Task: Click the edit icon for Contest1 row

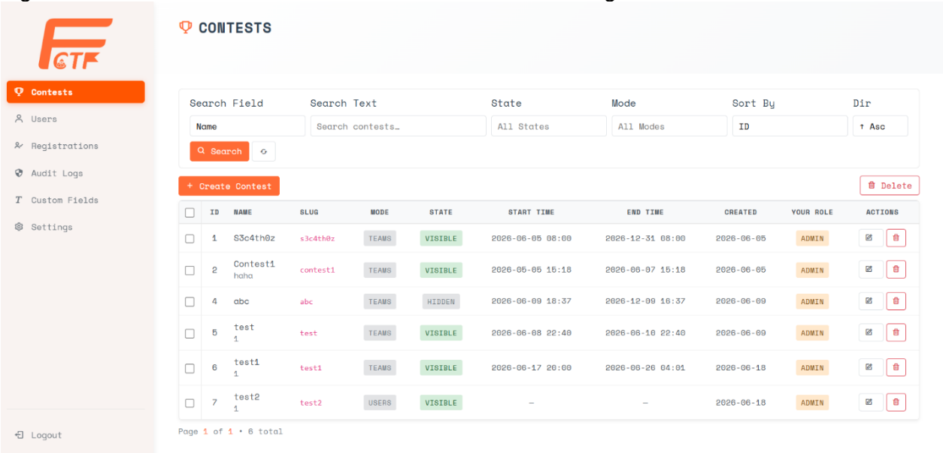Action: click(869, 270)
